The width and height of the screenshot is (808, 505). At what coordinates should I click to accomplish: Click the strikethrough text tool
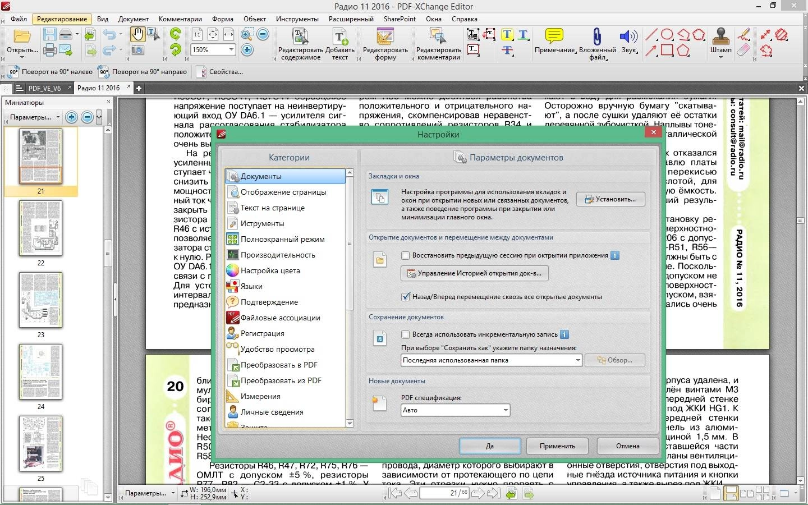click(x=507, y=50)
